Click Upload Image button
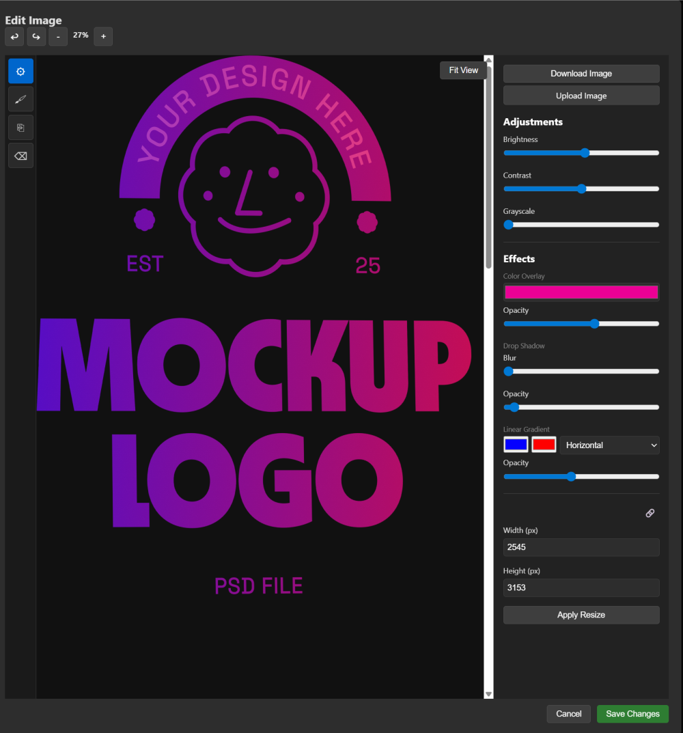This screenshot has height=733, width=683. click(581, 96)
